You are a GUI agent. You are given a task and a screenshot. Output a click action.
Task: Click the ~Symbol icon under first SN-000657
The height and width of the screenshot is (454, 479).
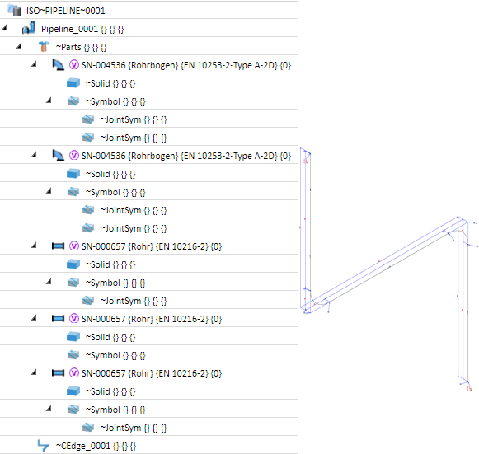point(73,283)
